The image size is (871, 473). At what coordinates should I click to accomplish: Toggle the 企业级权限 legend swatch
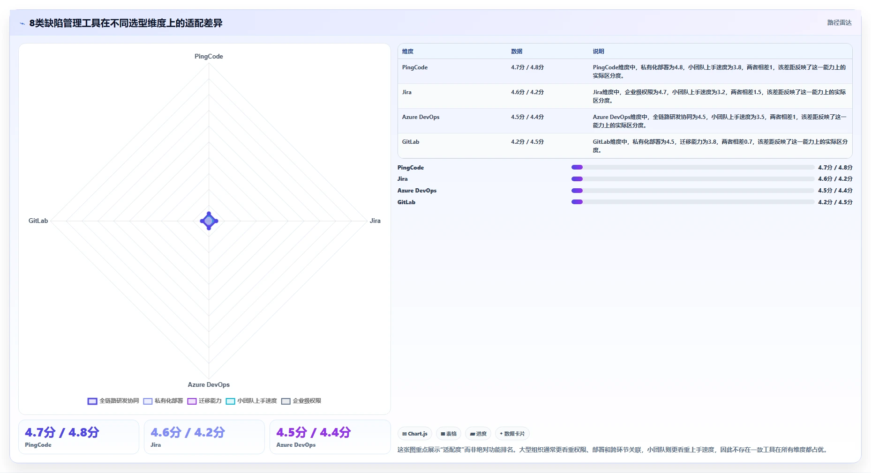pyautogui.click(x=286, y=401)
